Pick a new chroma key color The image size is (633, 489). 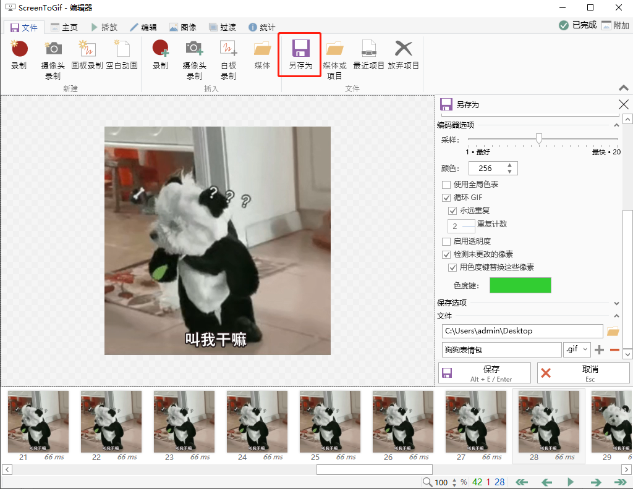coord(520,285)
